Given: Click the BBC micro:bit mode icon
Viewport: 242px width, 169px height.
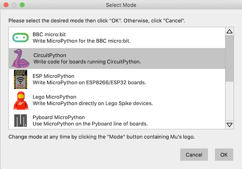Looking at the screenshot, I should pos(21,37).
